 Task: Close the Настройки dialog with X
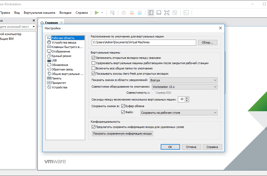click(x=220, y=28)
